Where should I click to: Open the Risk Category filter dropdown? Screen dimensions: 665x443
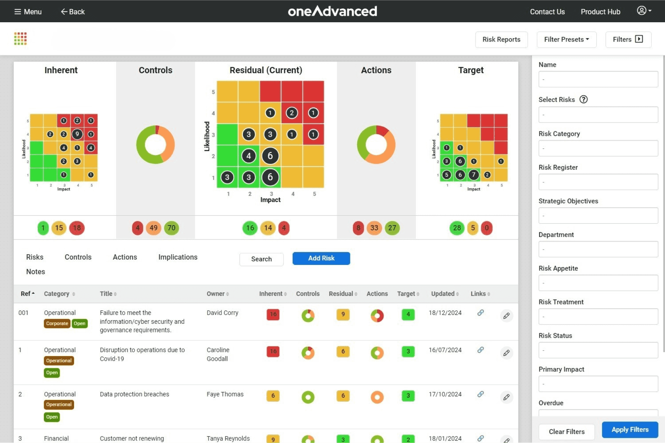coord(598,148)
